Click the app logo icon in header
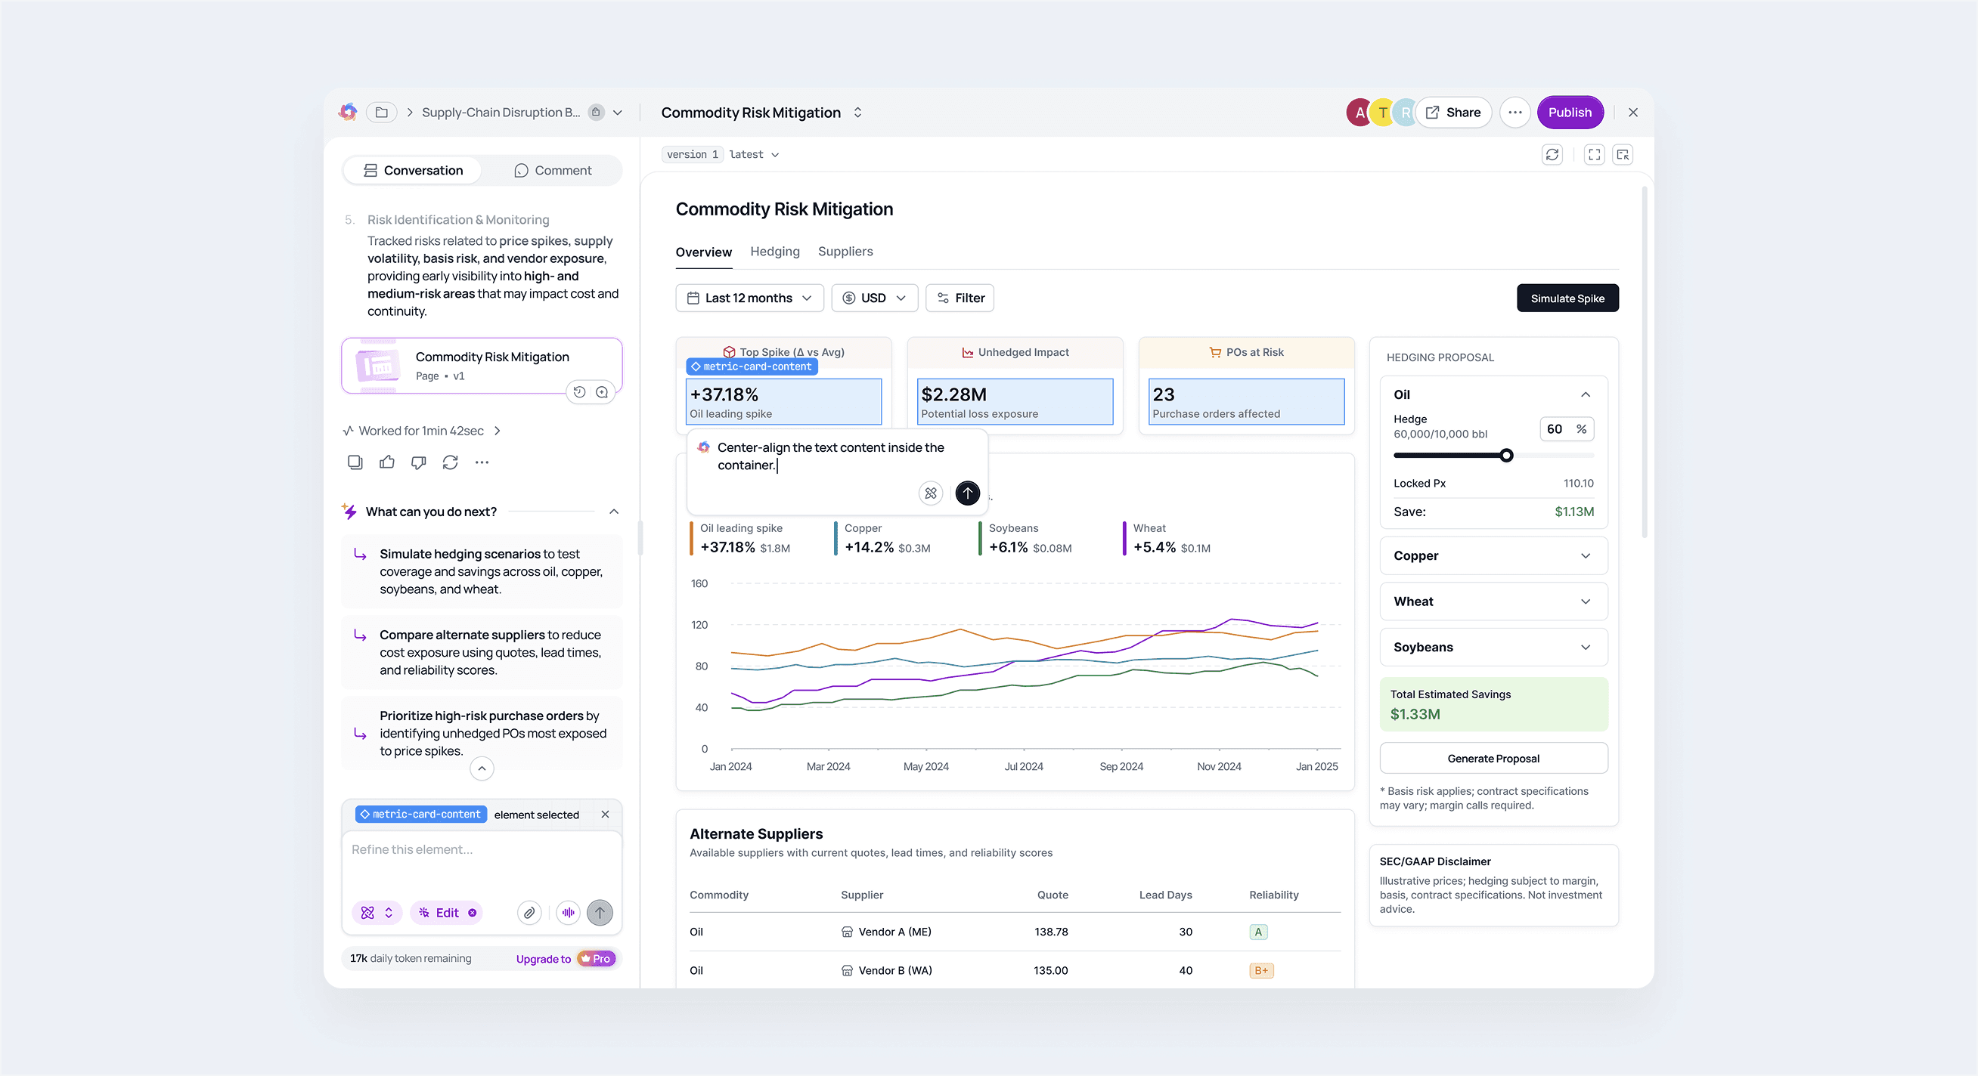The width and height of the screenshot is (1978, 1076). 348,112
